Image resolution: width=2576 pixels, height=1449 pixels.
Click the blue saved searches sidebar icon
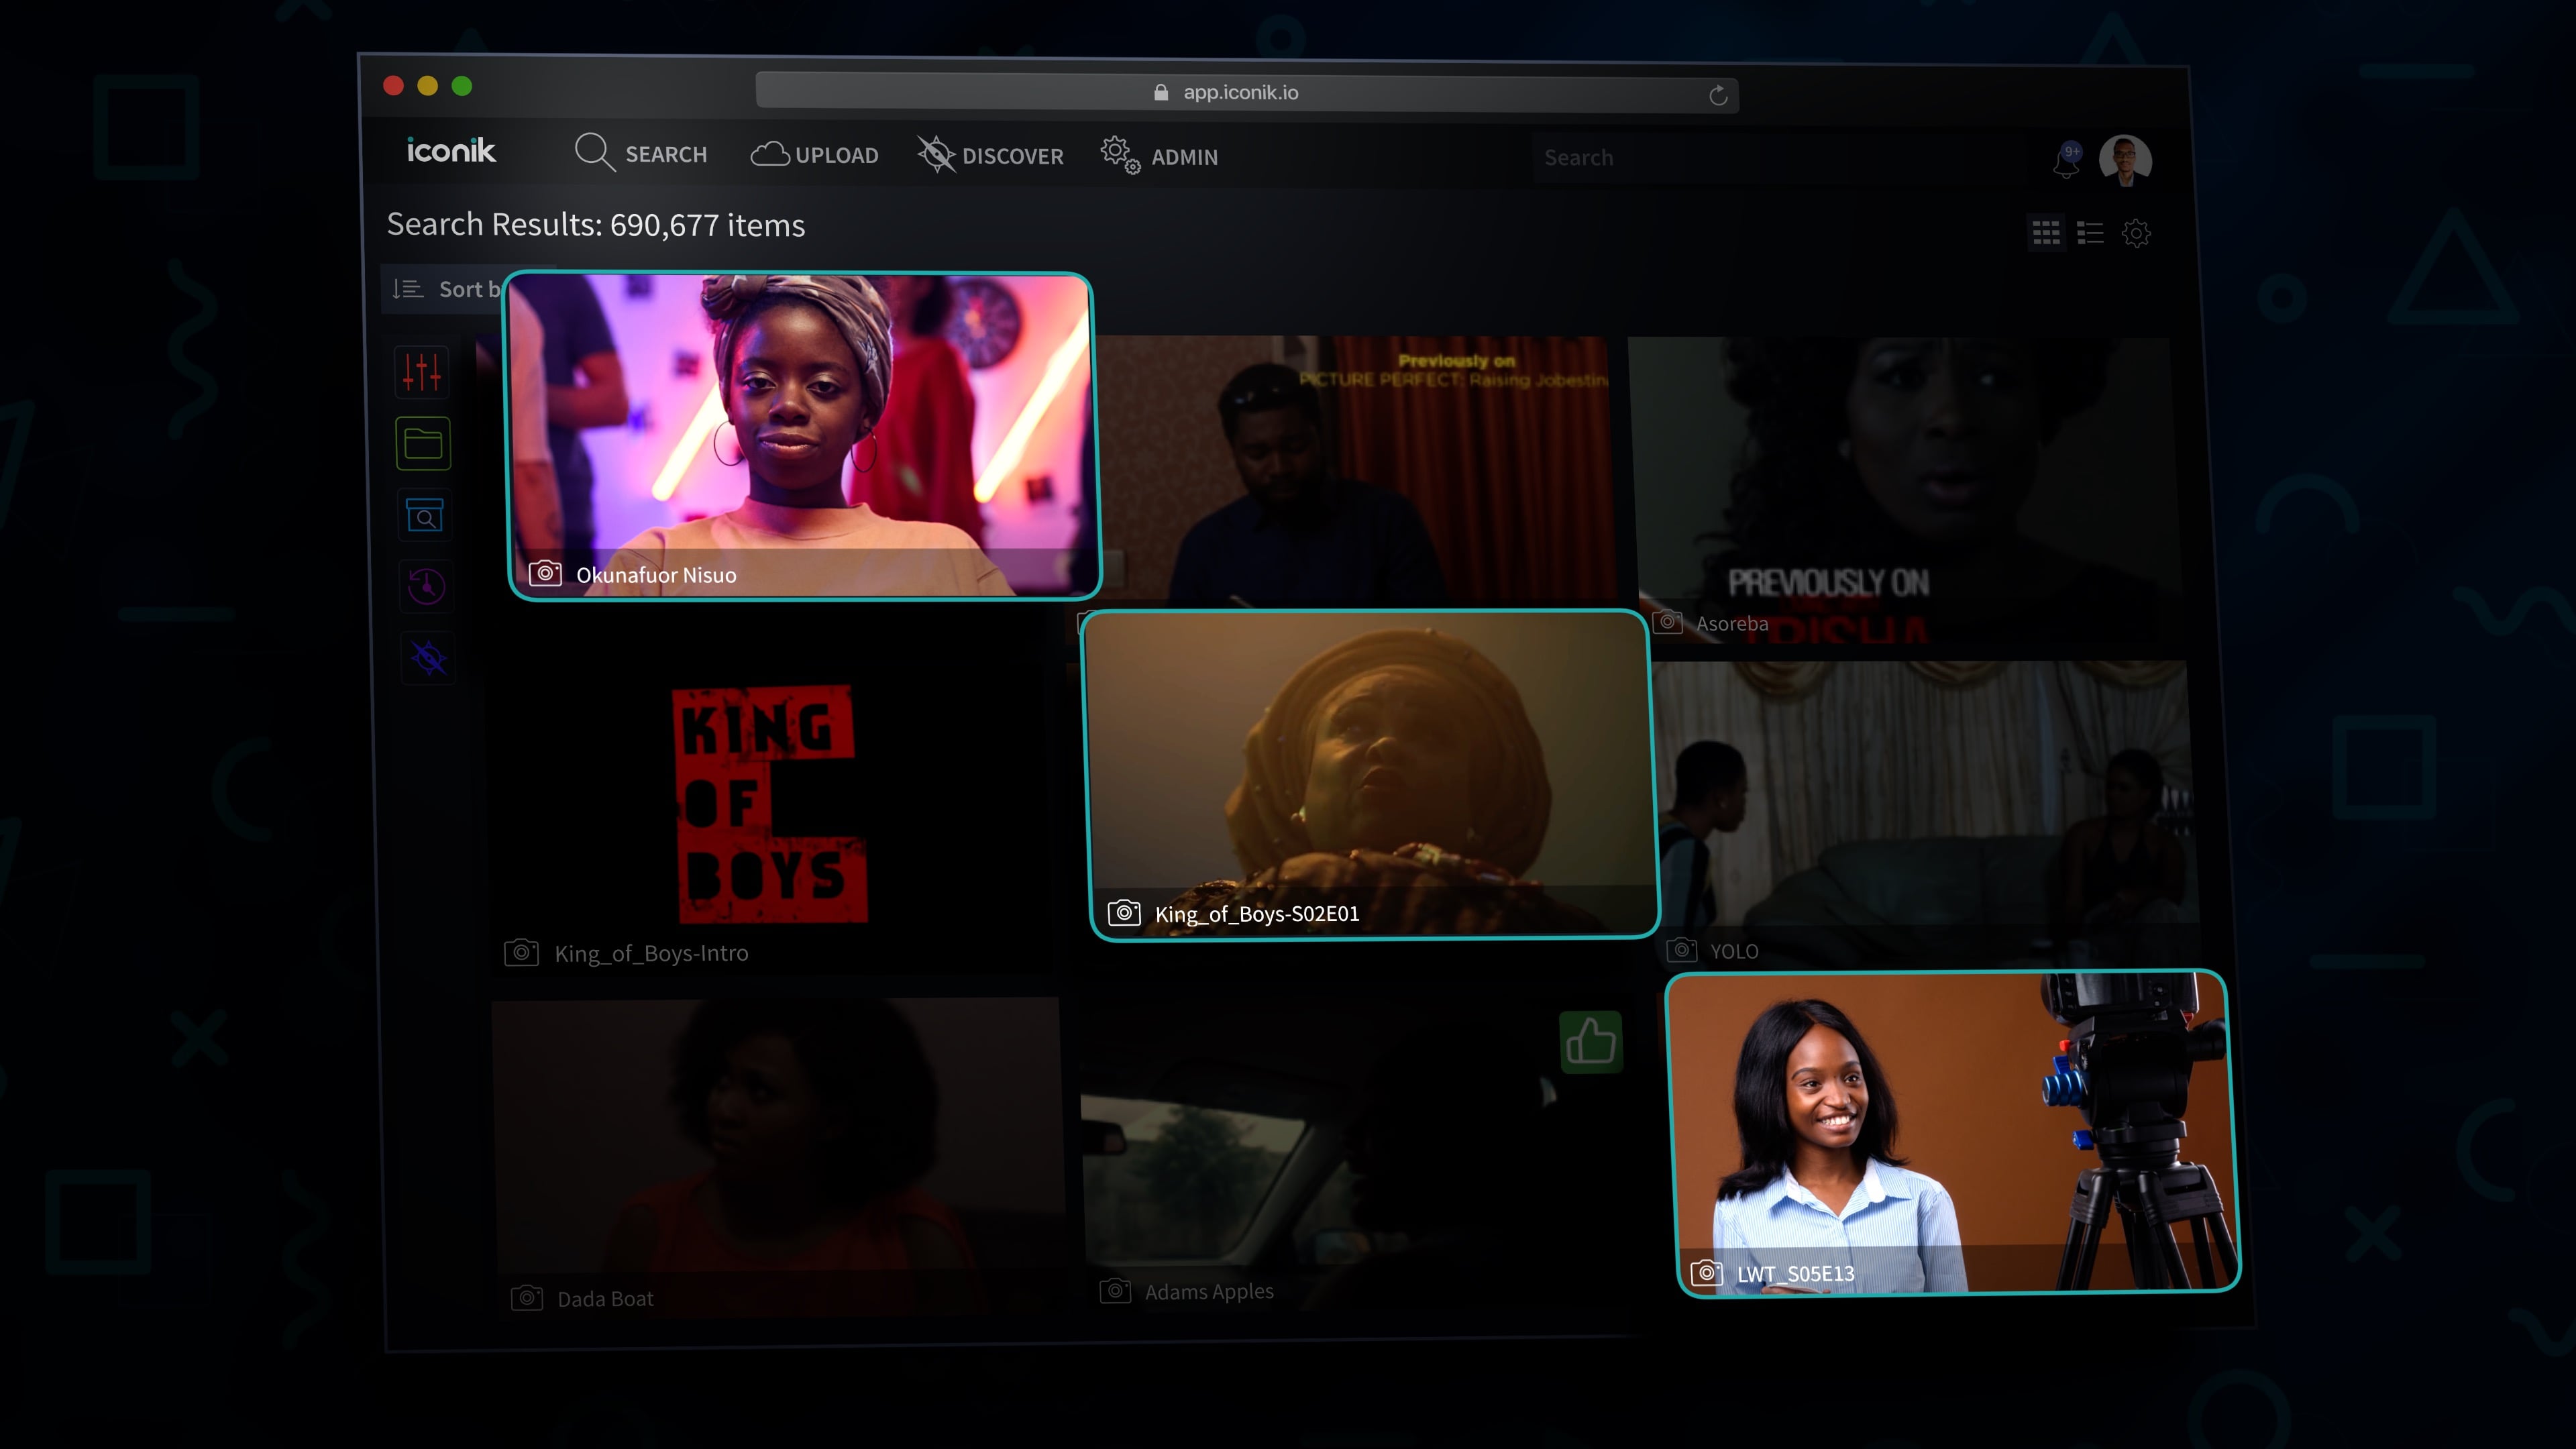pos(425,516)
